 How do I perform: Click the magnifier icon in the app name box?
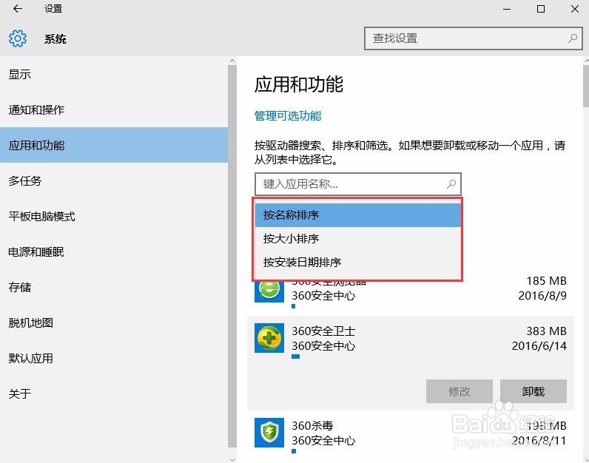click(451, 183)
